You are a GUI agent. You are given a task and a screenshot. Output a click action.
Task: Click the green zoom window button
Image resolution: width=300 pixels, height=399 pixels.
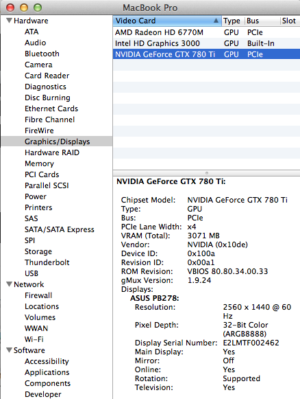(38, 8)
